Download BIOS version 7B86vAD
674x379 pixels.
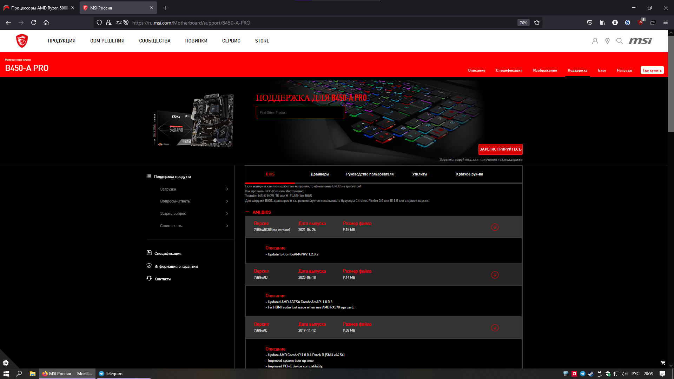tap(495, 275)
